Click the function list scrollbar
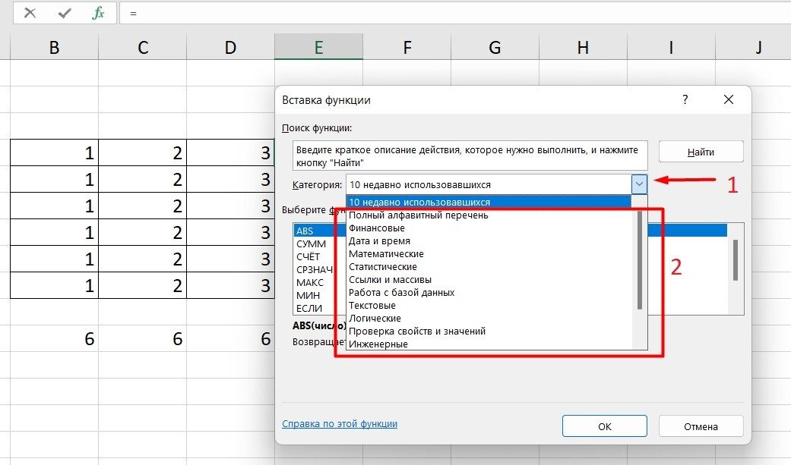This screenshot has width=791, height=465. [736, 259]
